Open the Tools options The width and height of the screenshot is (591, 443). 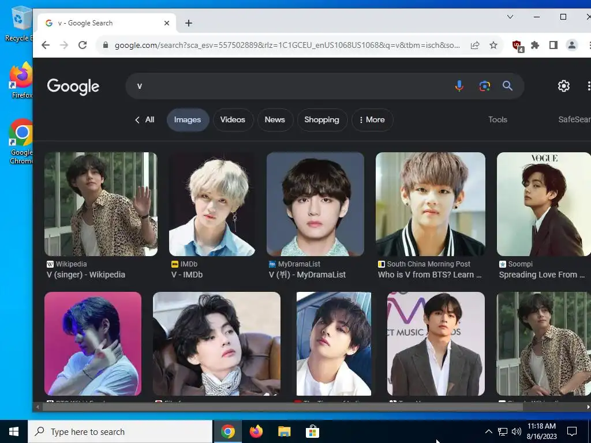pos(498,120)
